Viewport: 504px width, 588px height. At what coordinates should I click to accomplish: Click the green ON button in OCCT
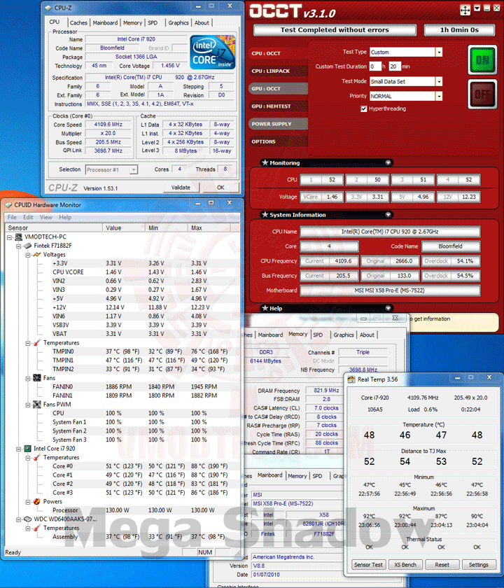482,60
